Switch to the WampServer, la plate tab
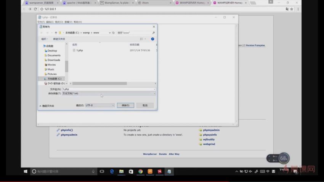This screenshot has height=182, width=324. (x=116, y=3)
